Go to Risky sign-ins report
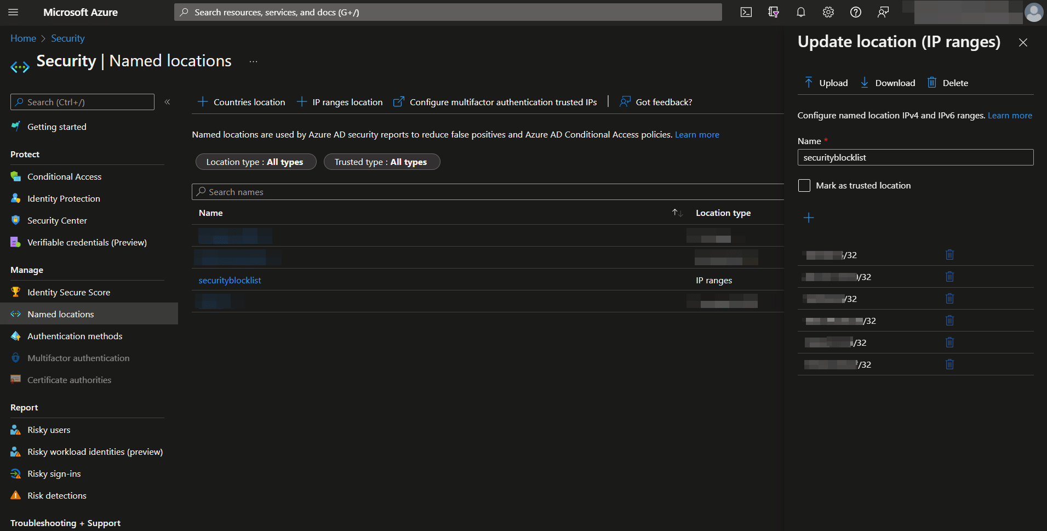Image resolution: width=1047 pixels, height=531 pixels. click(54, 473)
